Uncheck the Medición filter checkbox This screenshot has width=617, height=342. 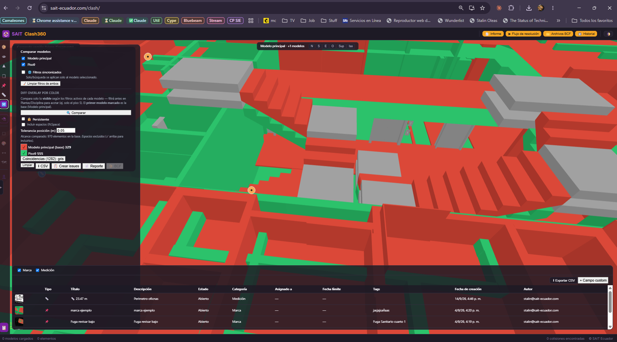(x=38, y=270)
